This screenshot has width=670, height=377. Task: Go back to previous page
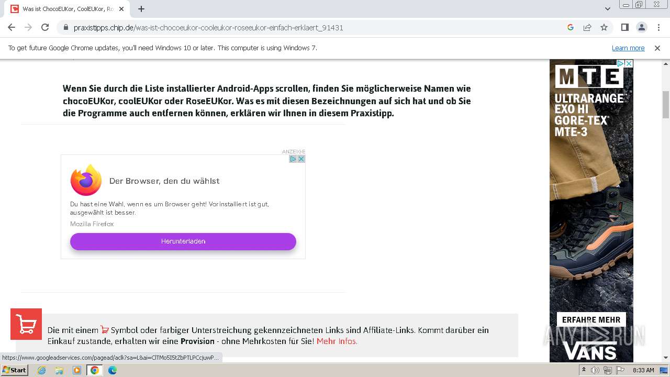[12, 28]
